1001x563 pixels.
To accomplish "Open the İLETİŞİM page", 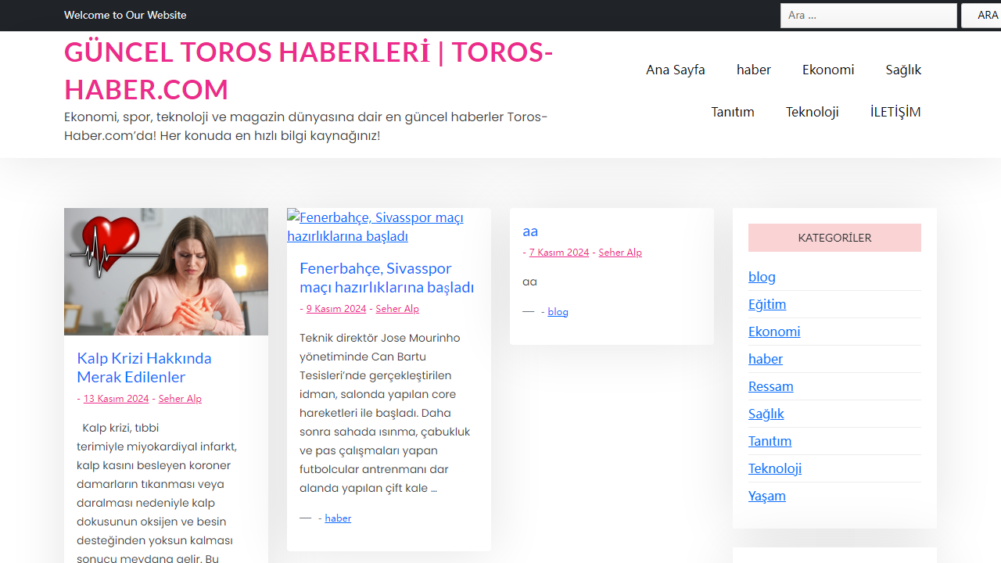I will (895, 112).
